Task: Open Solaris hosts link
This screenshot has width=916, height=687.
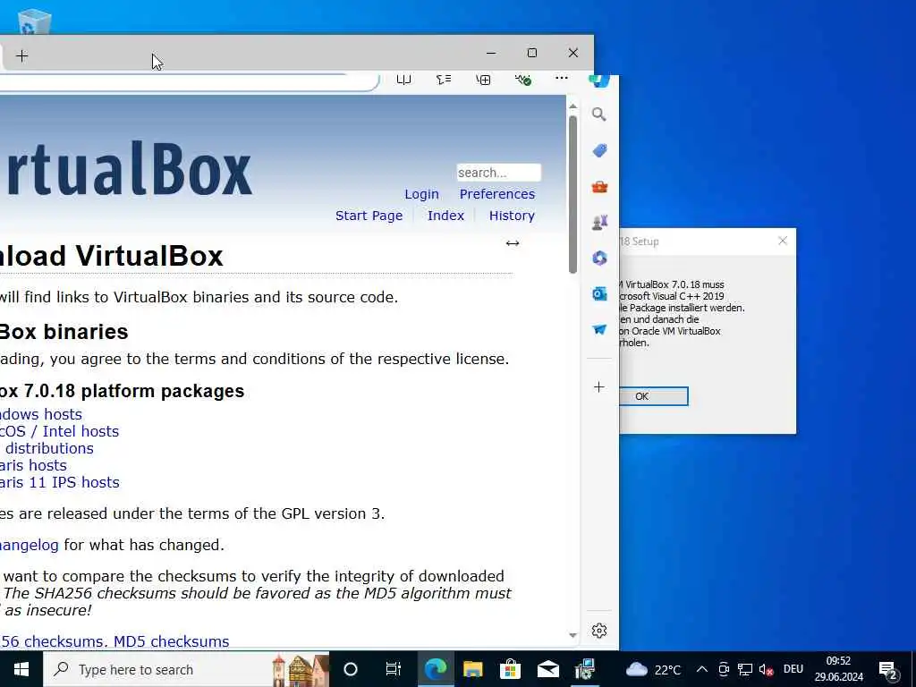Action: 33,465
